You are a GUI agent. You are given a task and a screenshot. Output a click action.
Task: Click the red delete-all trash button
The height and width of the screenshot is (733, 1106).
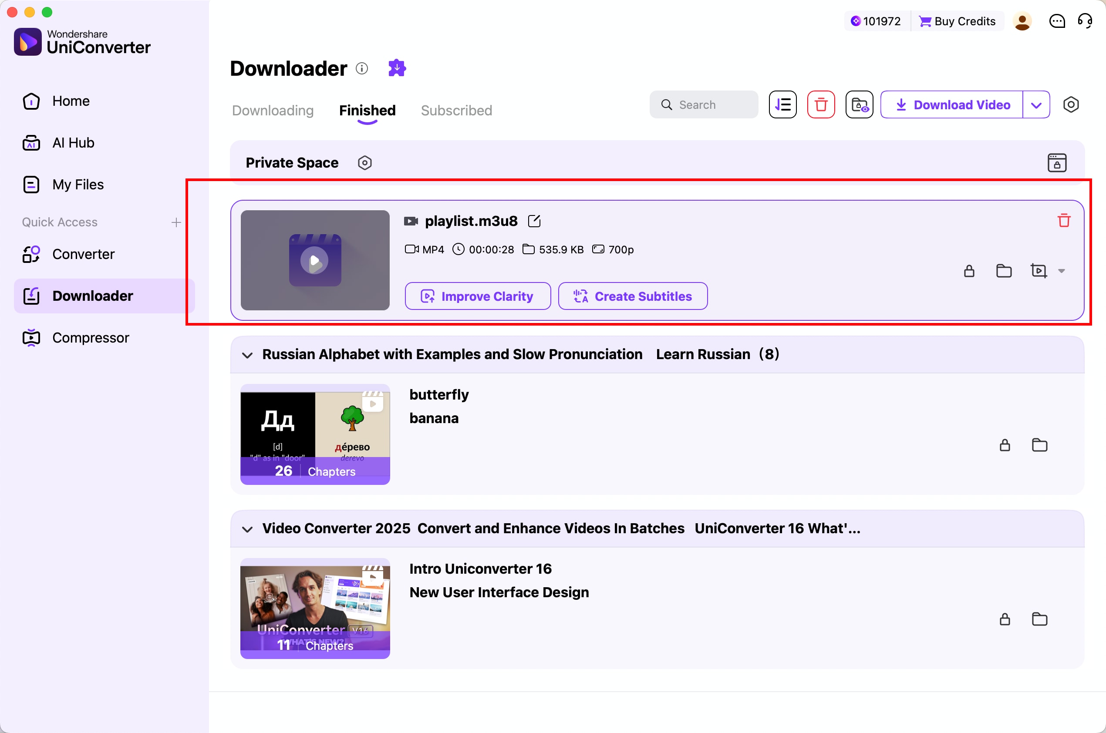(821, 105)
